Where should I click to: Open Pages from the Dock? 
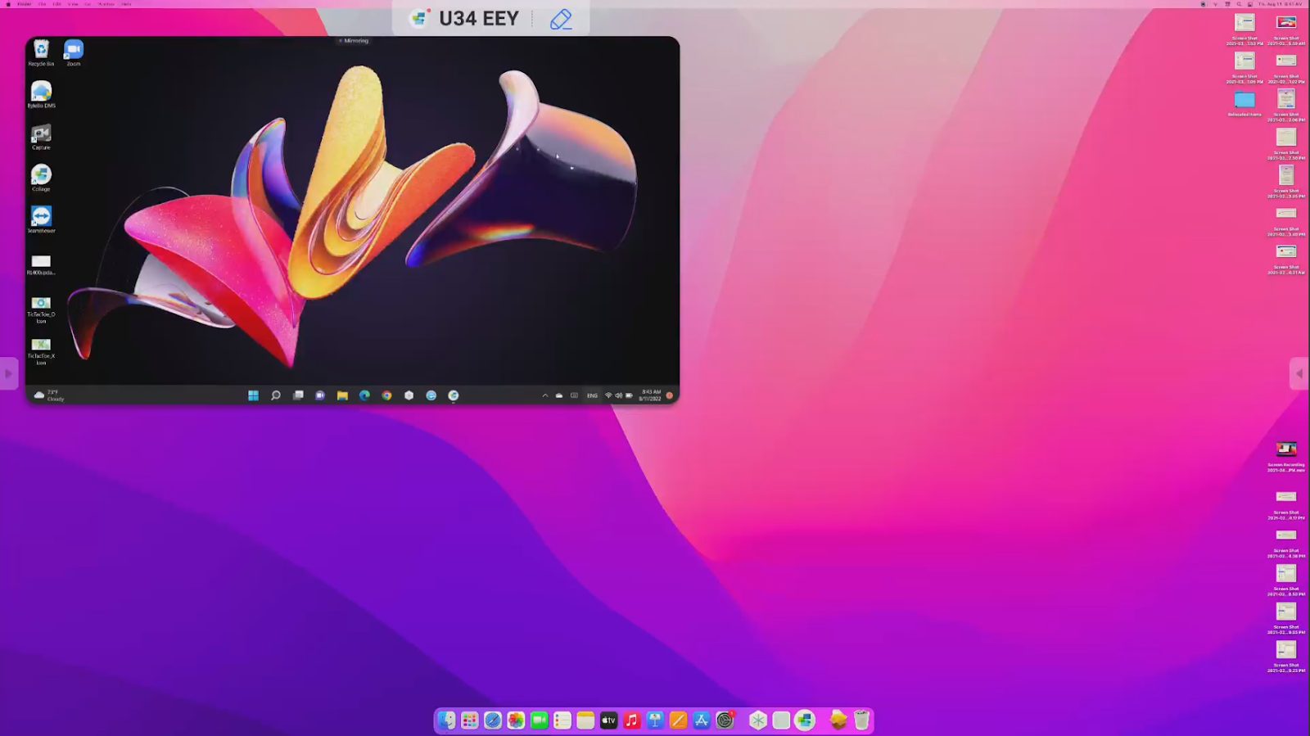[x=678, y=720]
